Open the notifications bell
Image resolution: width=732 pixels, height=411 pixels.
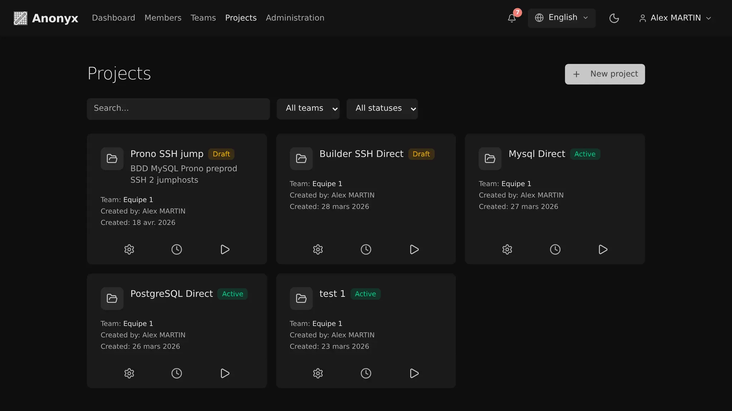point(512,18)
